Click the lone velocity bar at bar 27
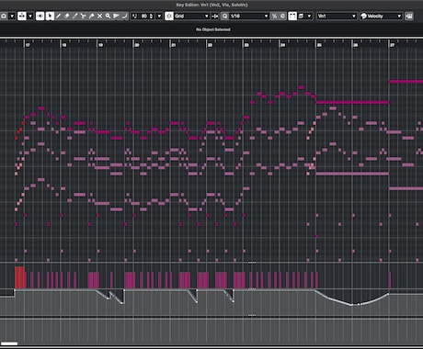 point(390,280)
